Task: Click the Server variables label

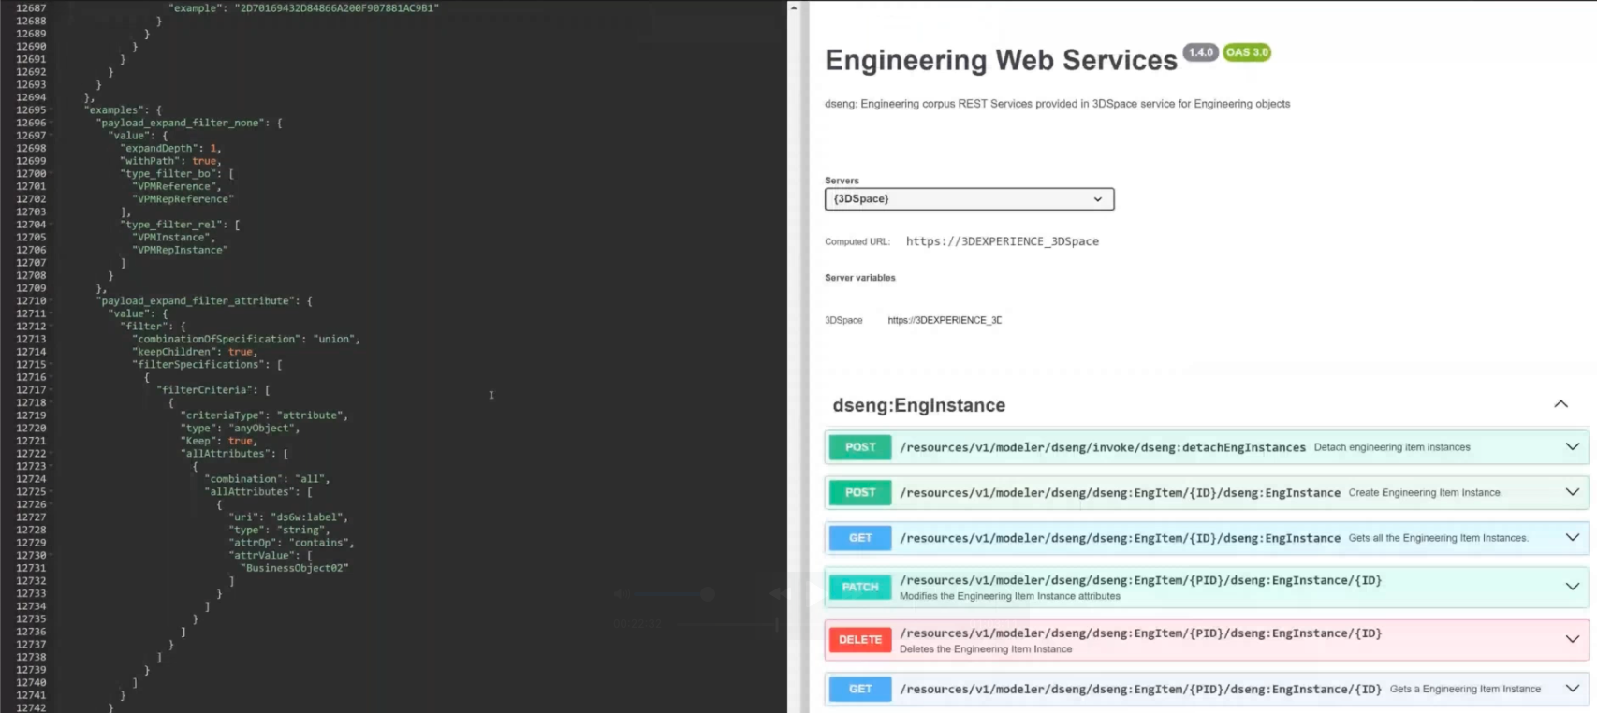Action: [859, 278]
